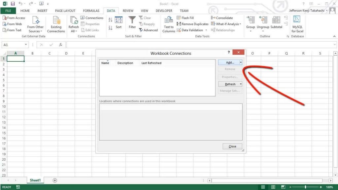Screen dimensions: 338x190
Task: Open MySQL for Excel database tool
Action: pyautogui.click(x=297, y=20)
